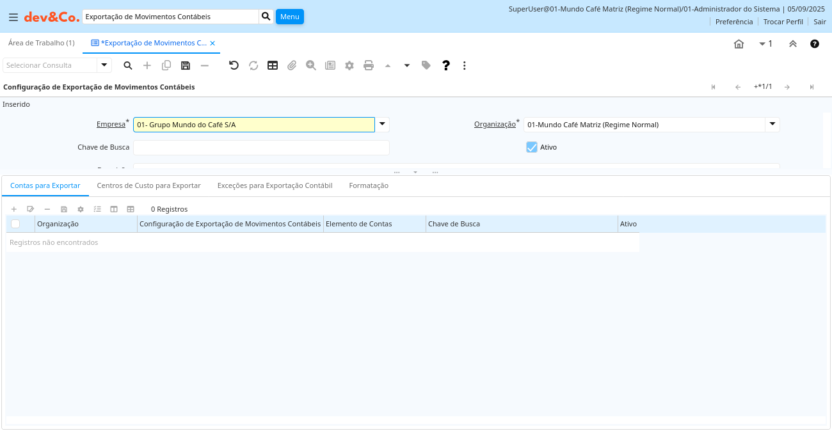Viewport: 832px width, 431px height.
Task: Expand the Empresa dropdown arrow
Action: click(x=382, y=125)
